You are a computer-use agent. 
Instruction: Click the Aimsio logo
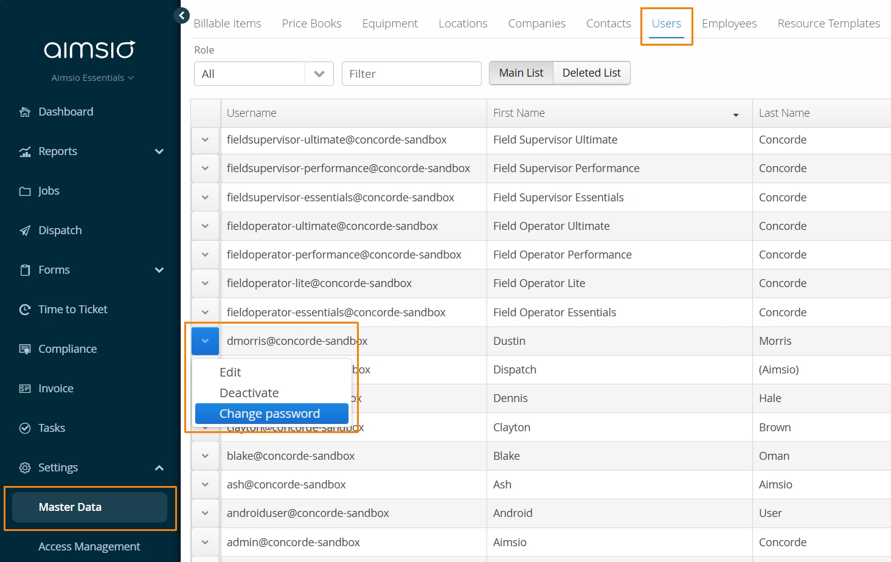pos(90,49)
